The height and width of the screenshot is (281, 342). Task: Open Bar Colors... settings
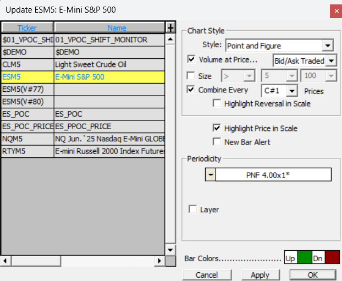click(x=233, y=258)
